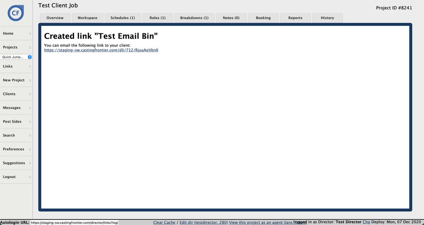Click View this project as an agent link
This screenshot has height=225, width=424.
268,223
